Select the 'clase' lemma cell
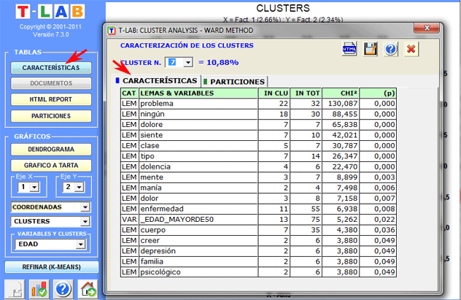Screen dimensions: 461x300 tap(198, 146)
